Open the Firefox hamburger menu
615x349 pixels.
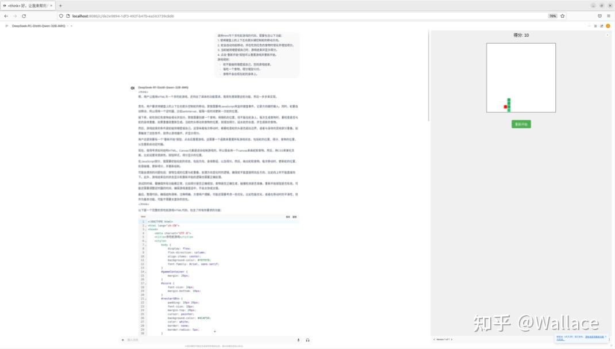pyautogui.click(x=609, y=16)
